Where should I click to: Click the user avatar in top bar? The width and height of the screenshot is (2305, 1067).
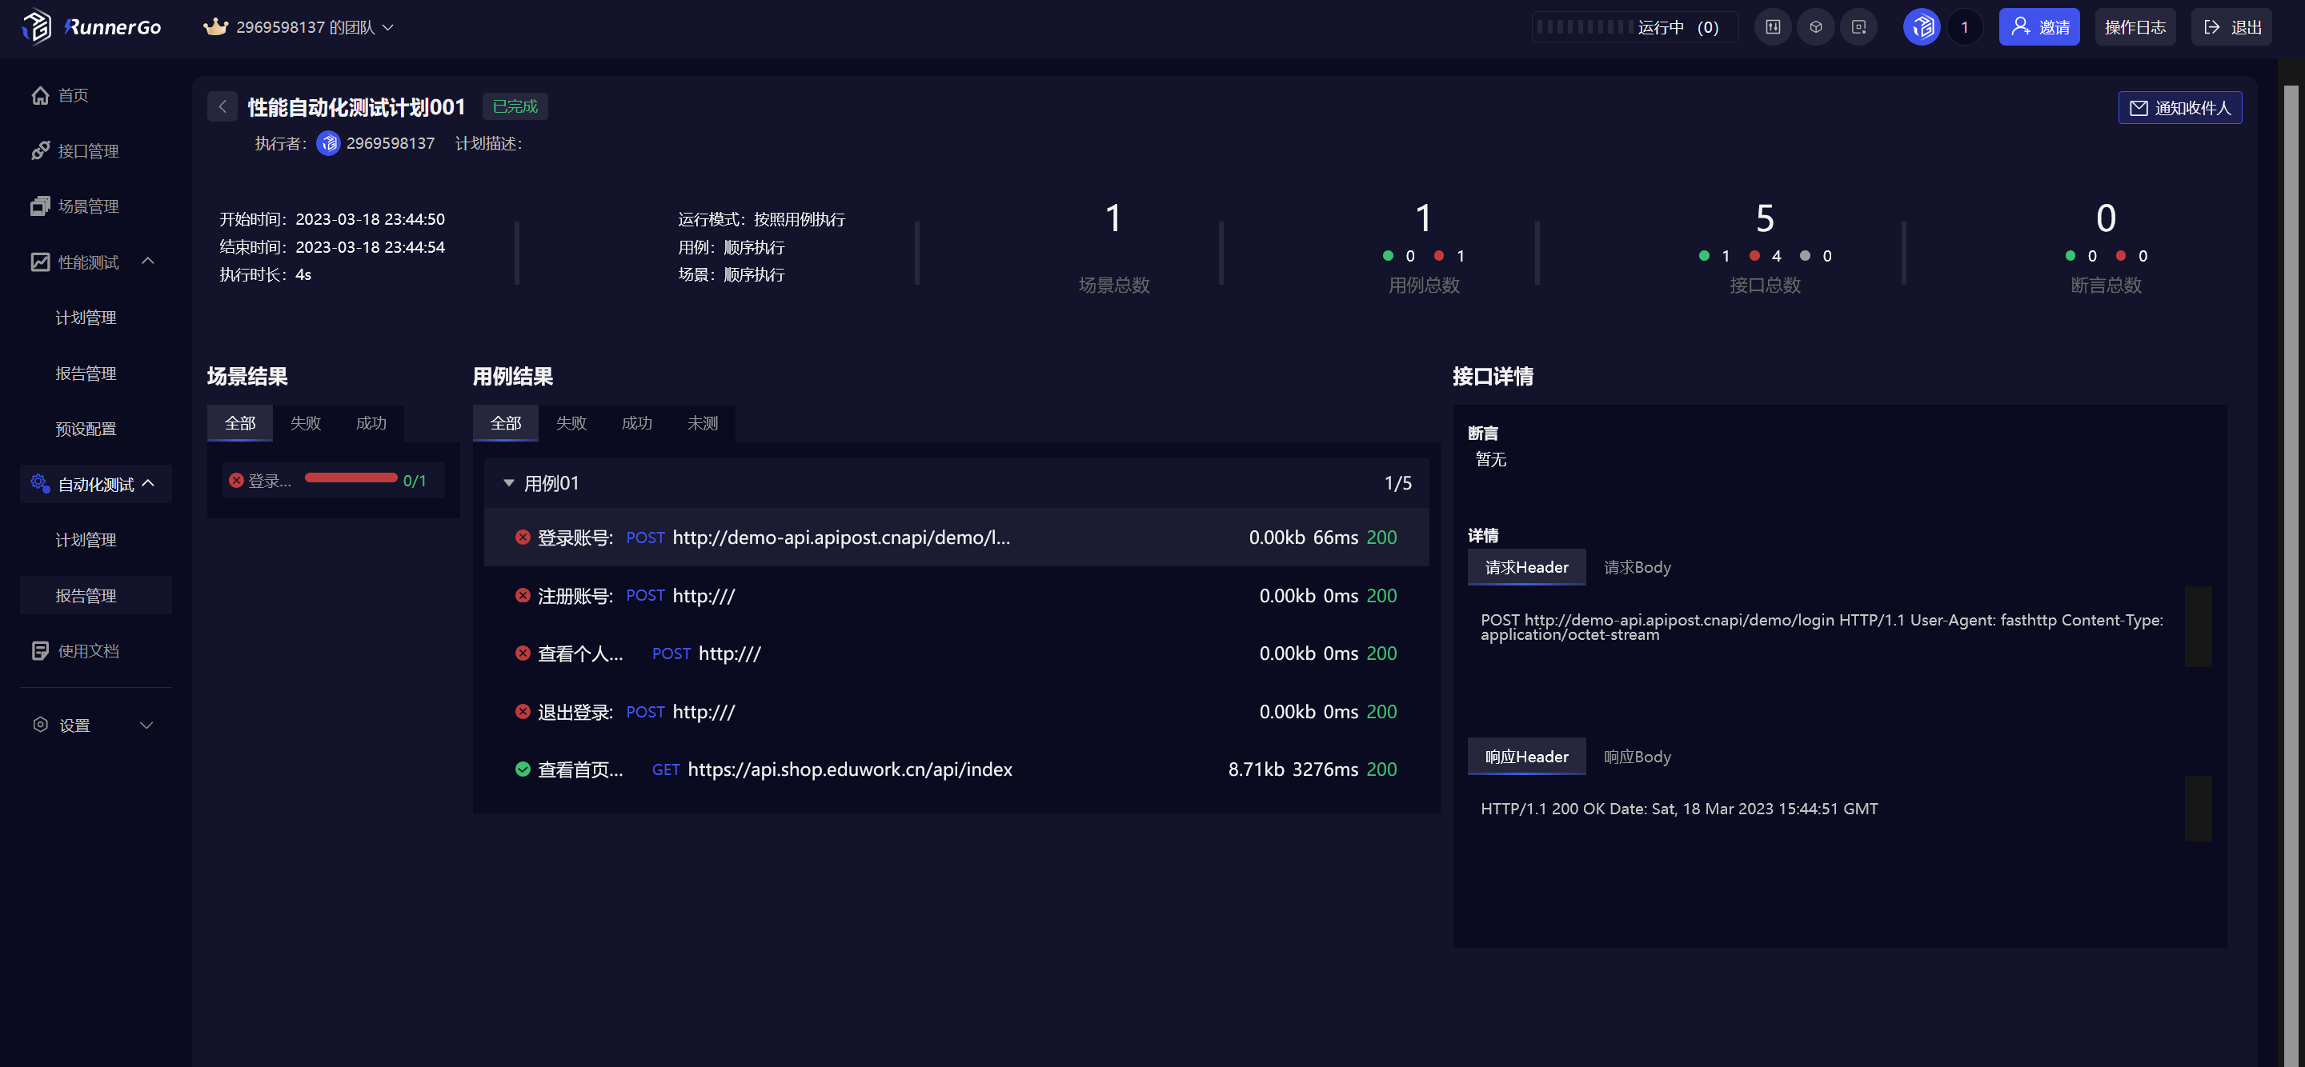point(1921,27)
